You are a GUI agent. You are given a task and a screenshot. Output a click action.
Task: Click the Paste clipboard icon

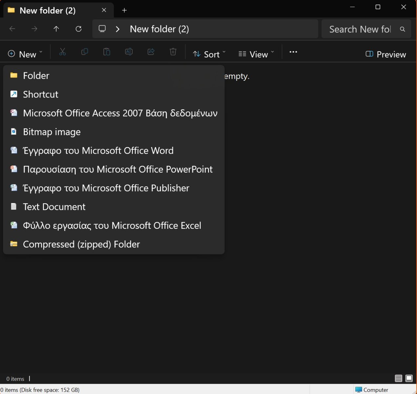click(x=107, y=52)
